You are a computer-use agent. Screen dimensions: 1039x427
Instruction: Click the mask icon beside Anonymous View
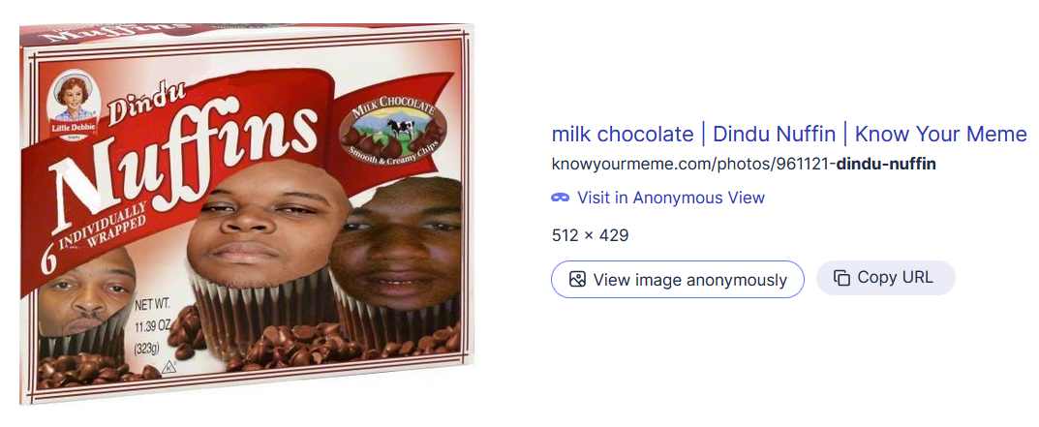click(560, 198)
